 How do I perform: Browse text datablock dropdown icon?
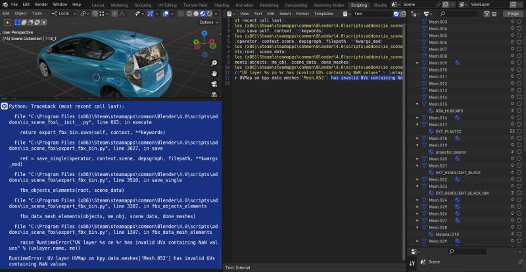(347, 14)
